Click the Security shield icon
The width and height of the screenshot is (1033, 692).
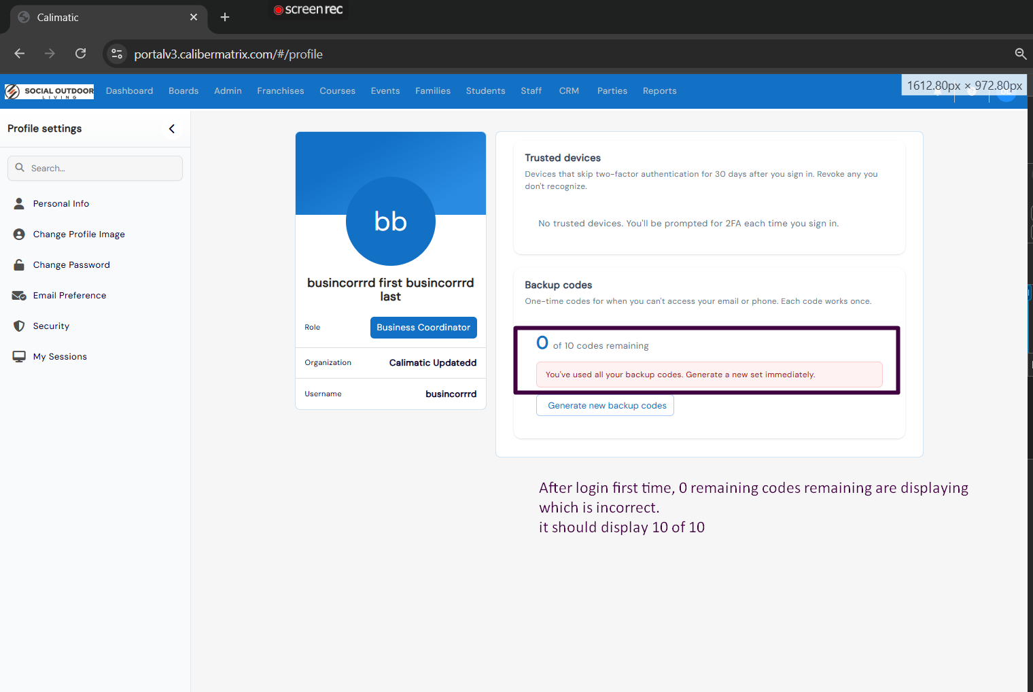[19, 326]
